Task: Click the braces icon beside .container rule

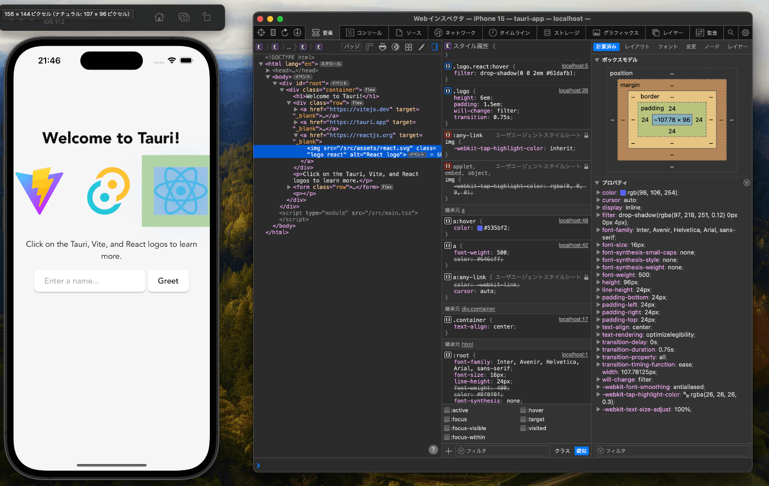Action: click(x=448, y=320)
